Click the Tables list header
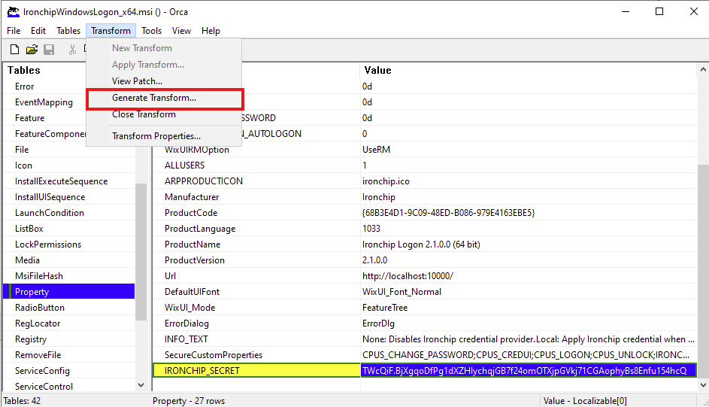The image size is (709, 407). click(24, 70)
